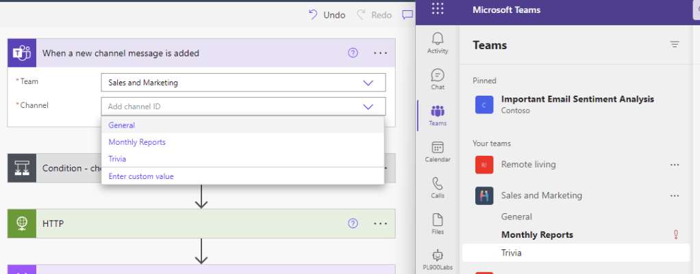The width and height of the screenshot is (700, 274).
Task: Open more options for channel message trigger
Action: coord(380,53)
